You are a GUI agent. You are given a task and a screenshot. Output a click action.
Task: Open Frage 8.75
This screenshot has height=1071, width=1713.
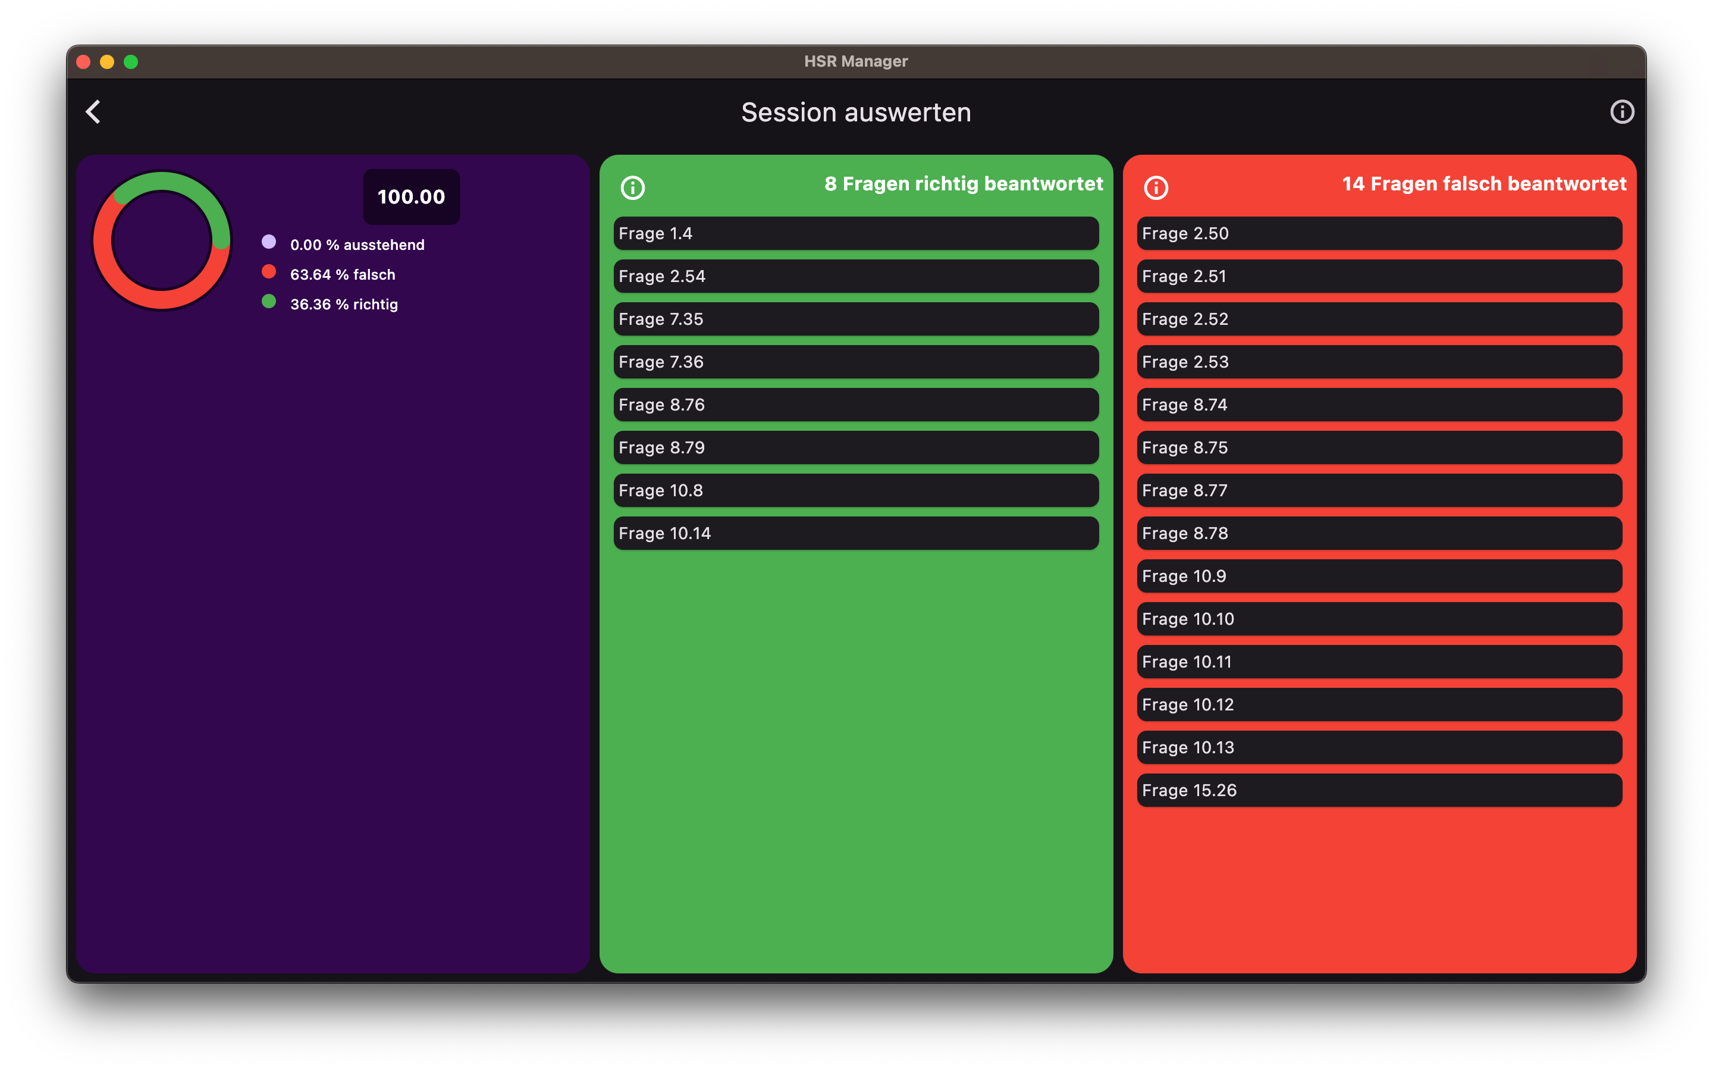click(x=1379, y=447)
